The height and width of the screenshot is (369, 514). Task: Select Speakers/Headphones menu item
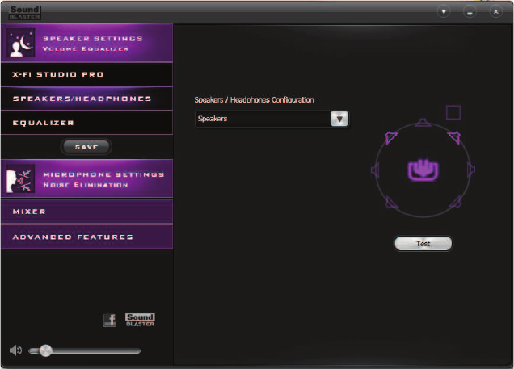[x=86, y=99]
